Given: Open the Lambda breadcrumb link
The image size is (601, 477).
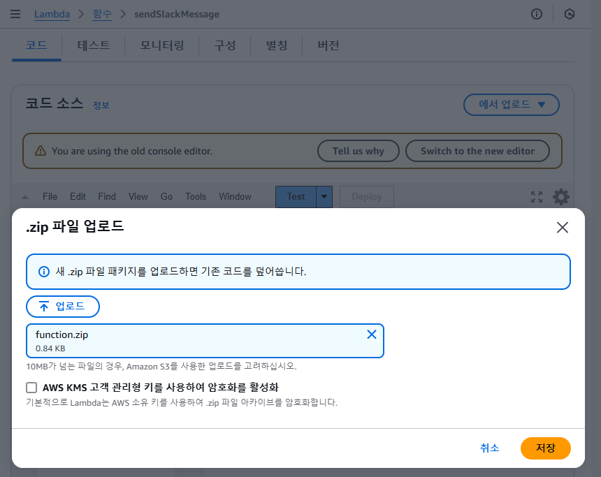Looking at the screenshot, I should (52, 15).
